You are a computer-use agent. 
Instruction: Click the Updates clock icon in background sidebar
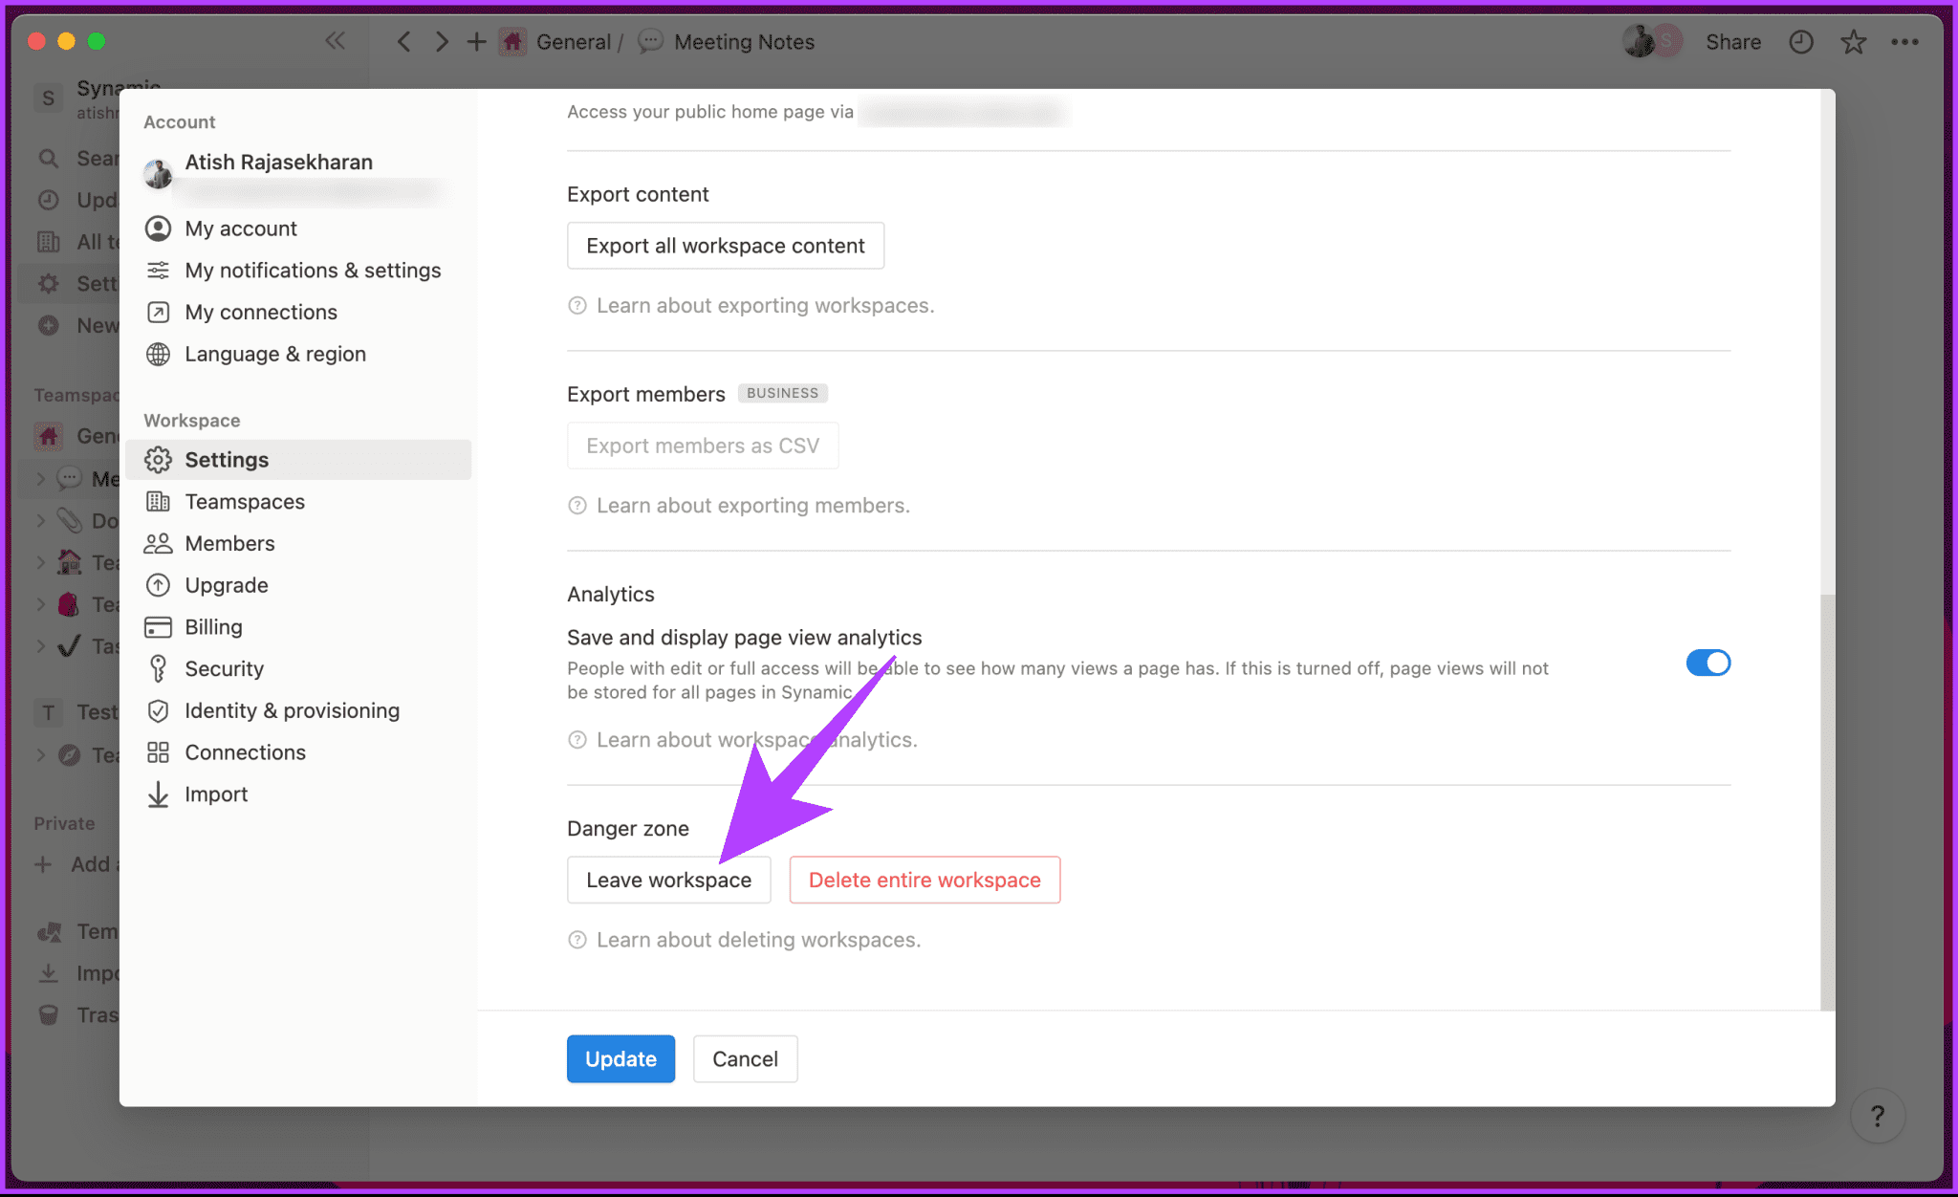(49, 200)
